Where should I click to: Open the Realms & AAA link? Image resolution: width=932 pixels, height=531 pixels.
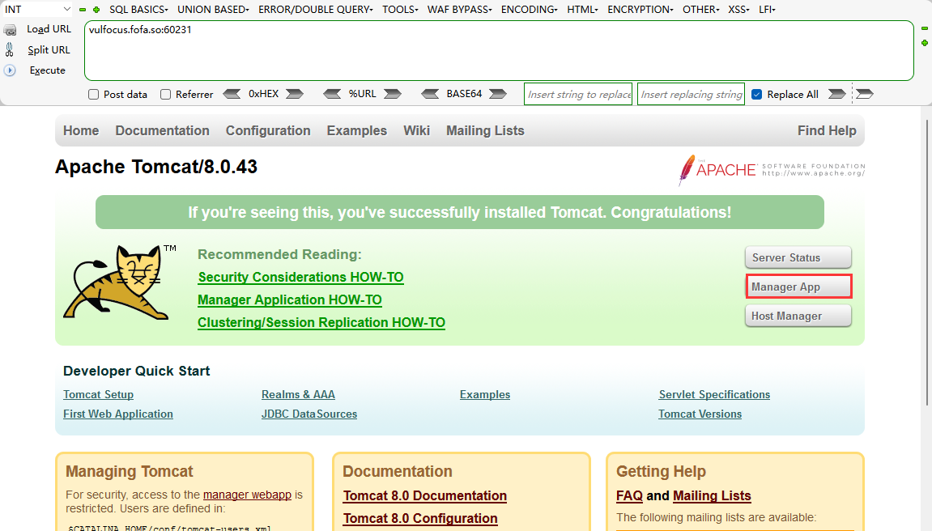coord(298,394)
